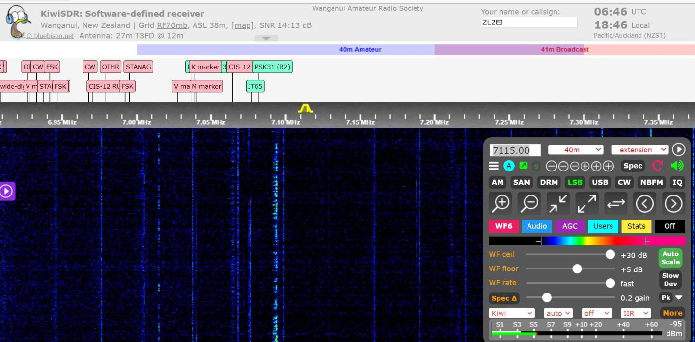Toggle the Spec waterfall display
The width and height of the screenshot is (695, 342).
click(632, 166)
